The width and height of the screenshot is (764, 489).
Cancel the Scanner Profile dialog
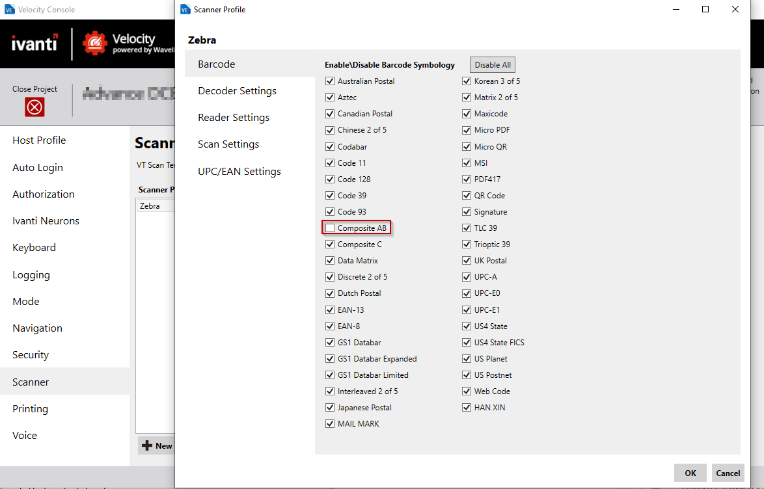click(x=728, y=473)
